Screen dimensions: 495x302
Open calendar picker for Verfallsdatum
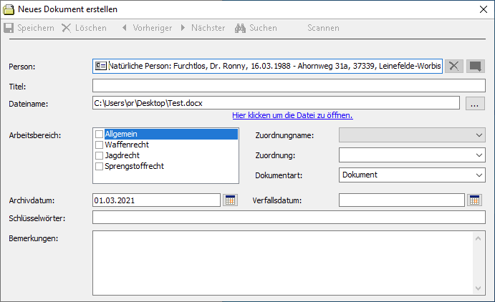(474, 200)
